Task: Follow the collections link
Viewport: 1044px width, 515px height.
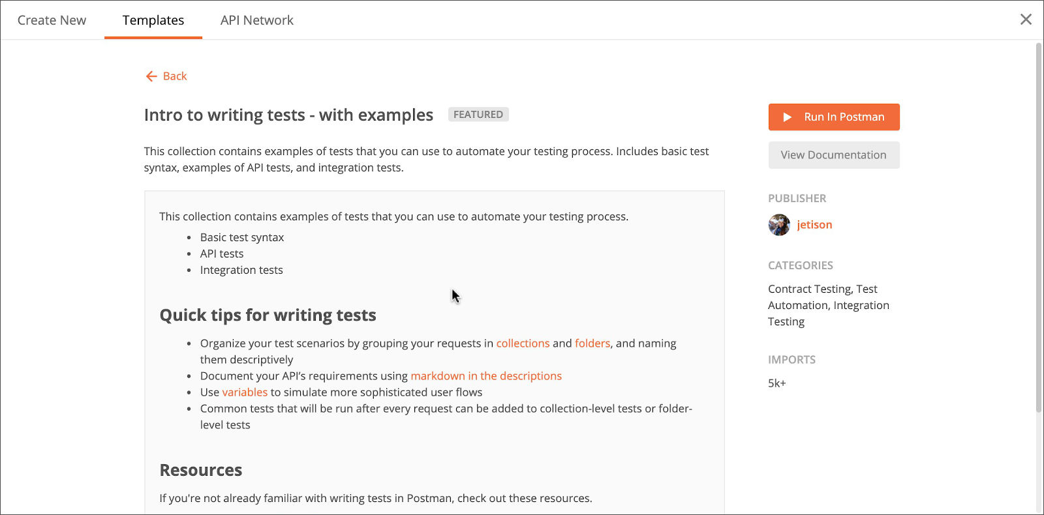Action: click(523, 344)
